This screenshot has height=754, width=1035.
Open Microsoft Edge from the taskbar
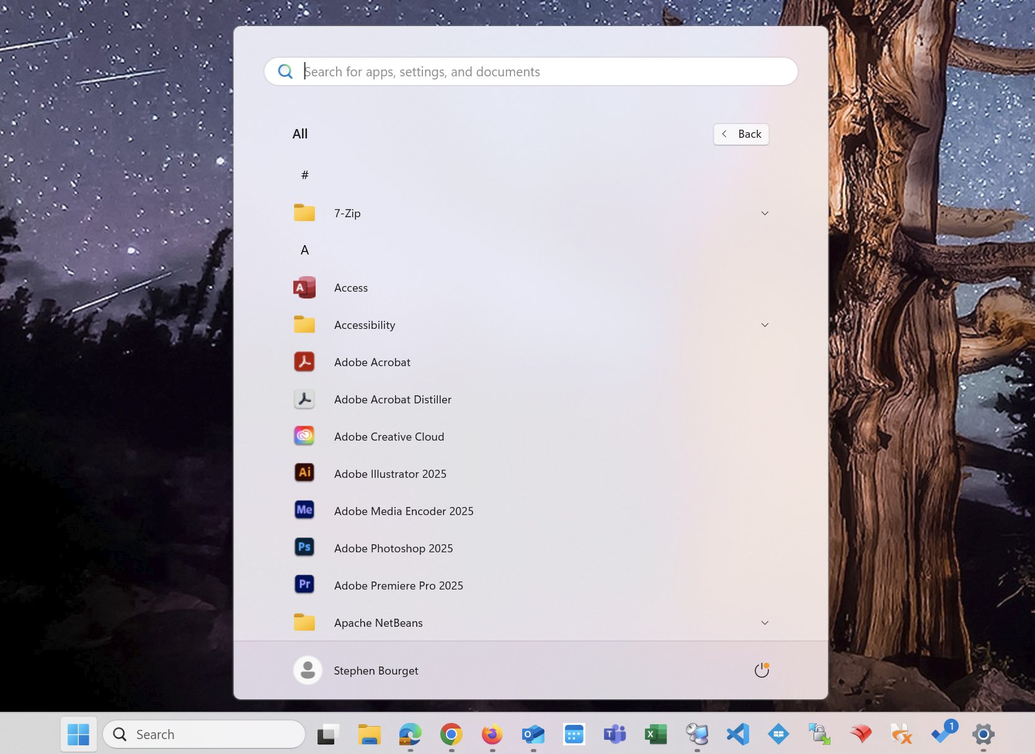tap(410, 735)
